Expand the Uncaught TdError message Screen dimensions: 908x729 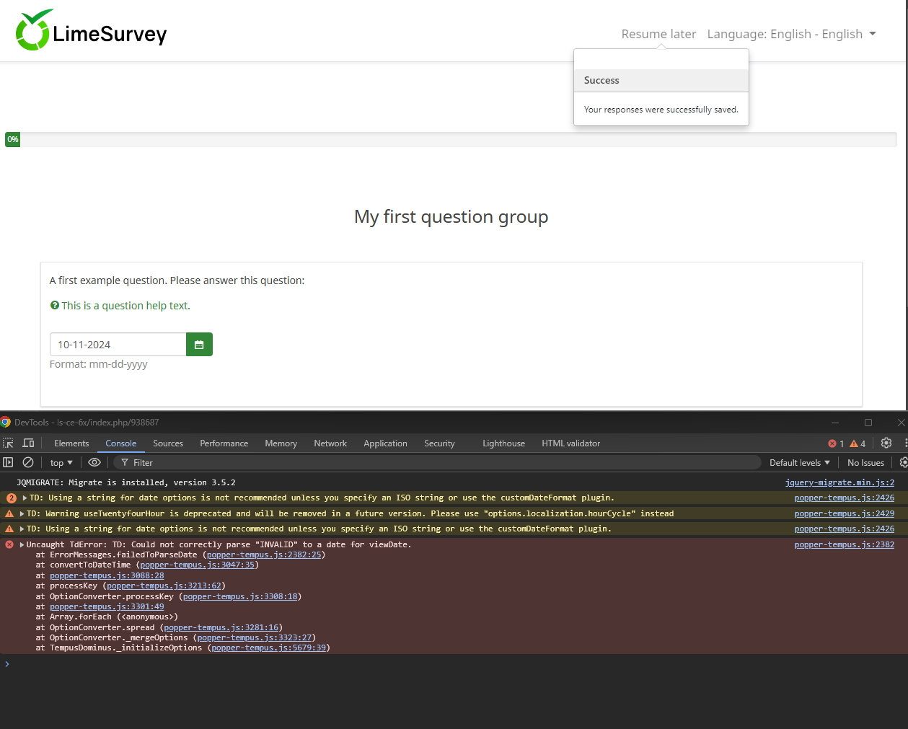(x=22, y=545)
